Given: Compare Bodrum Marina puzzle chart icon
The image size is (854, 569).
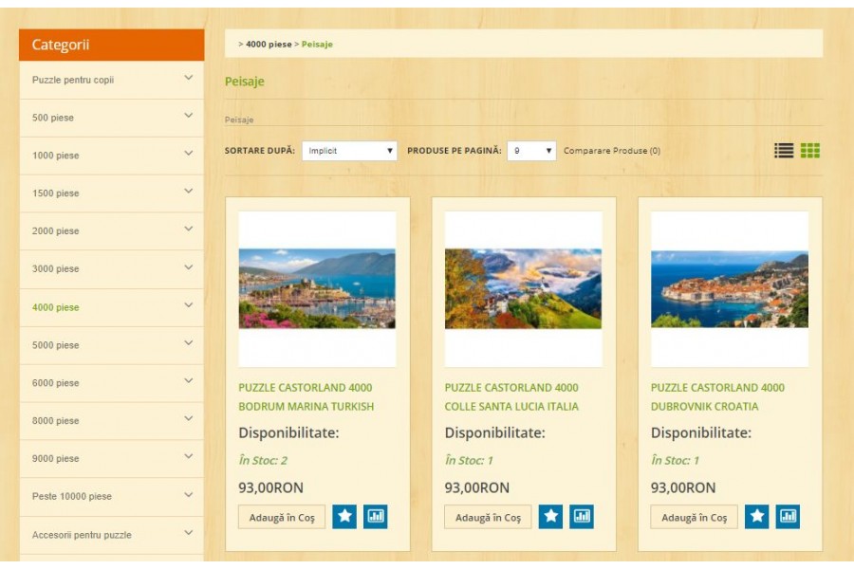Looking at the screenshot, I should (376, 516).
